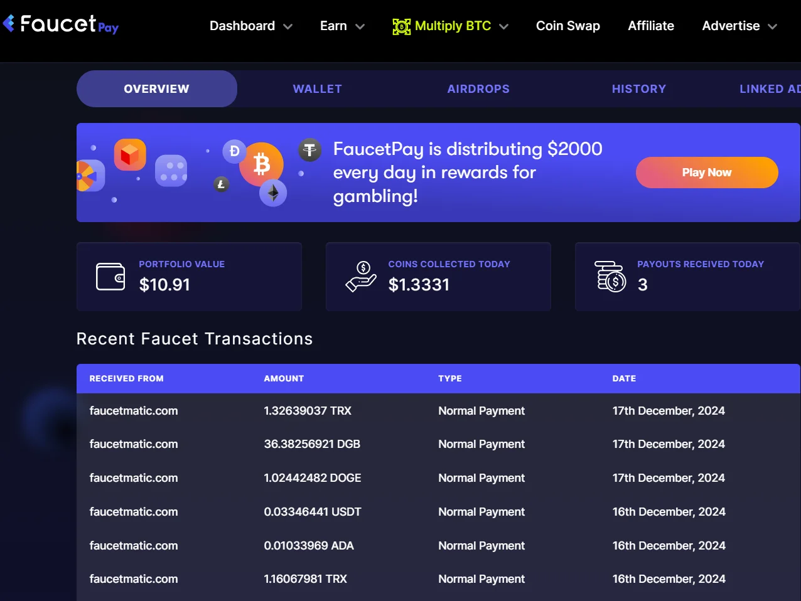Click the Multiply BTC bitcoin chip icon
Image resolution: width=801 pixels, height=601 pixels.
point(402,26)
